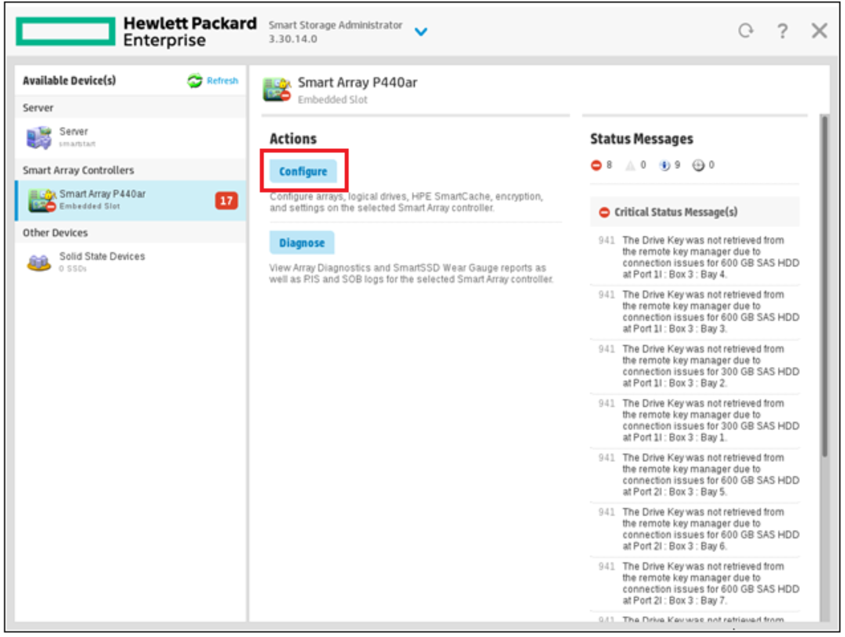Close the Smart Storage Administrator window
Screen dimensions: 845x637
[x=820, y=31]
